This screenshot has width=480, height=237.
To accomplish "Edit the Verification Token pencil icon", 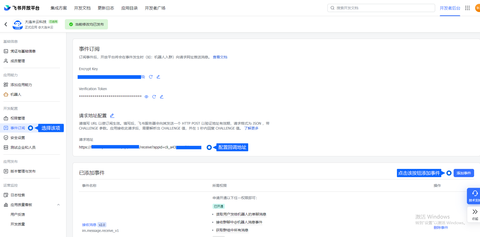I will click(162, 97).
